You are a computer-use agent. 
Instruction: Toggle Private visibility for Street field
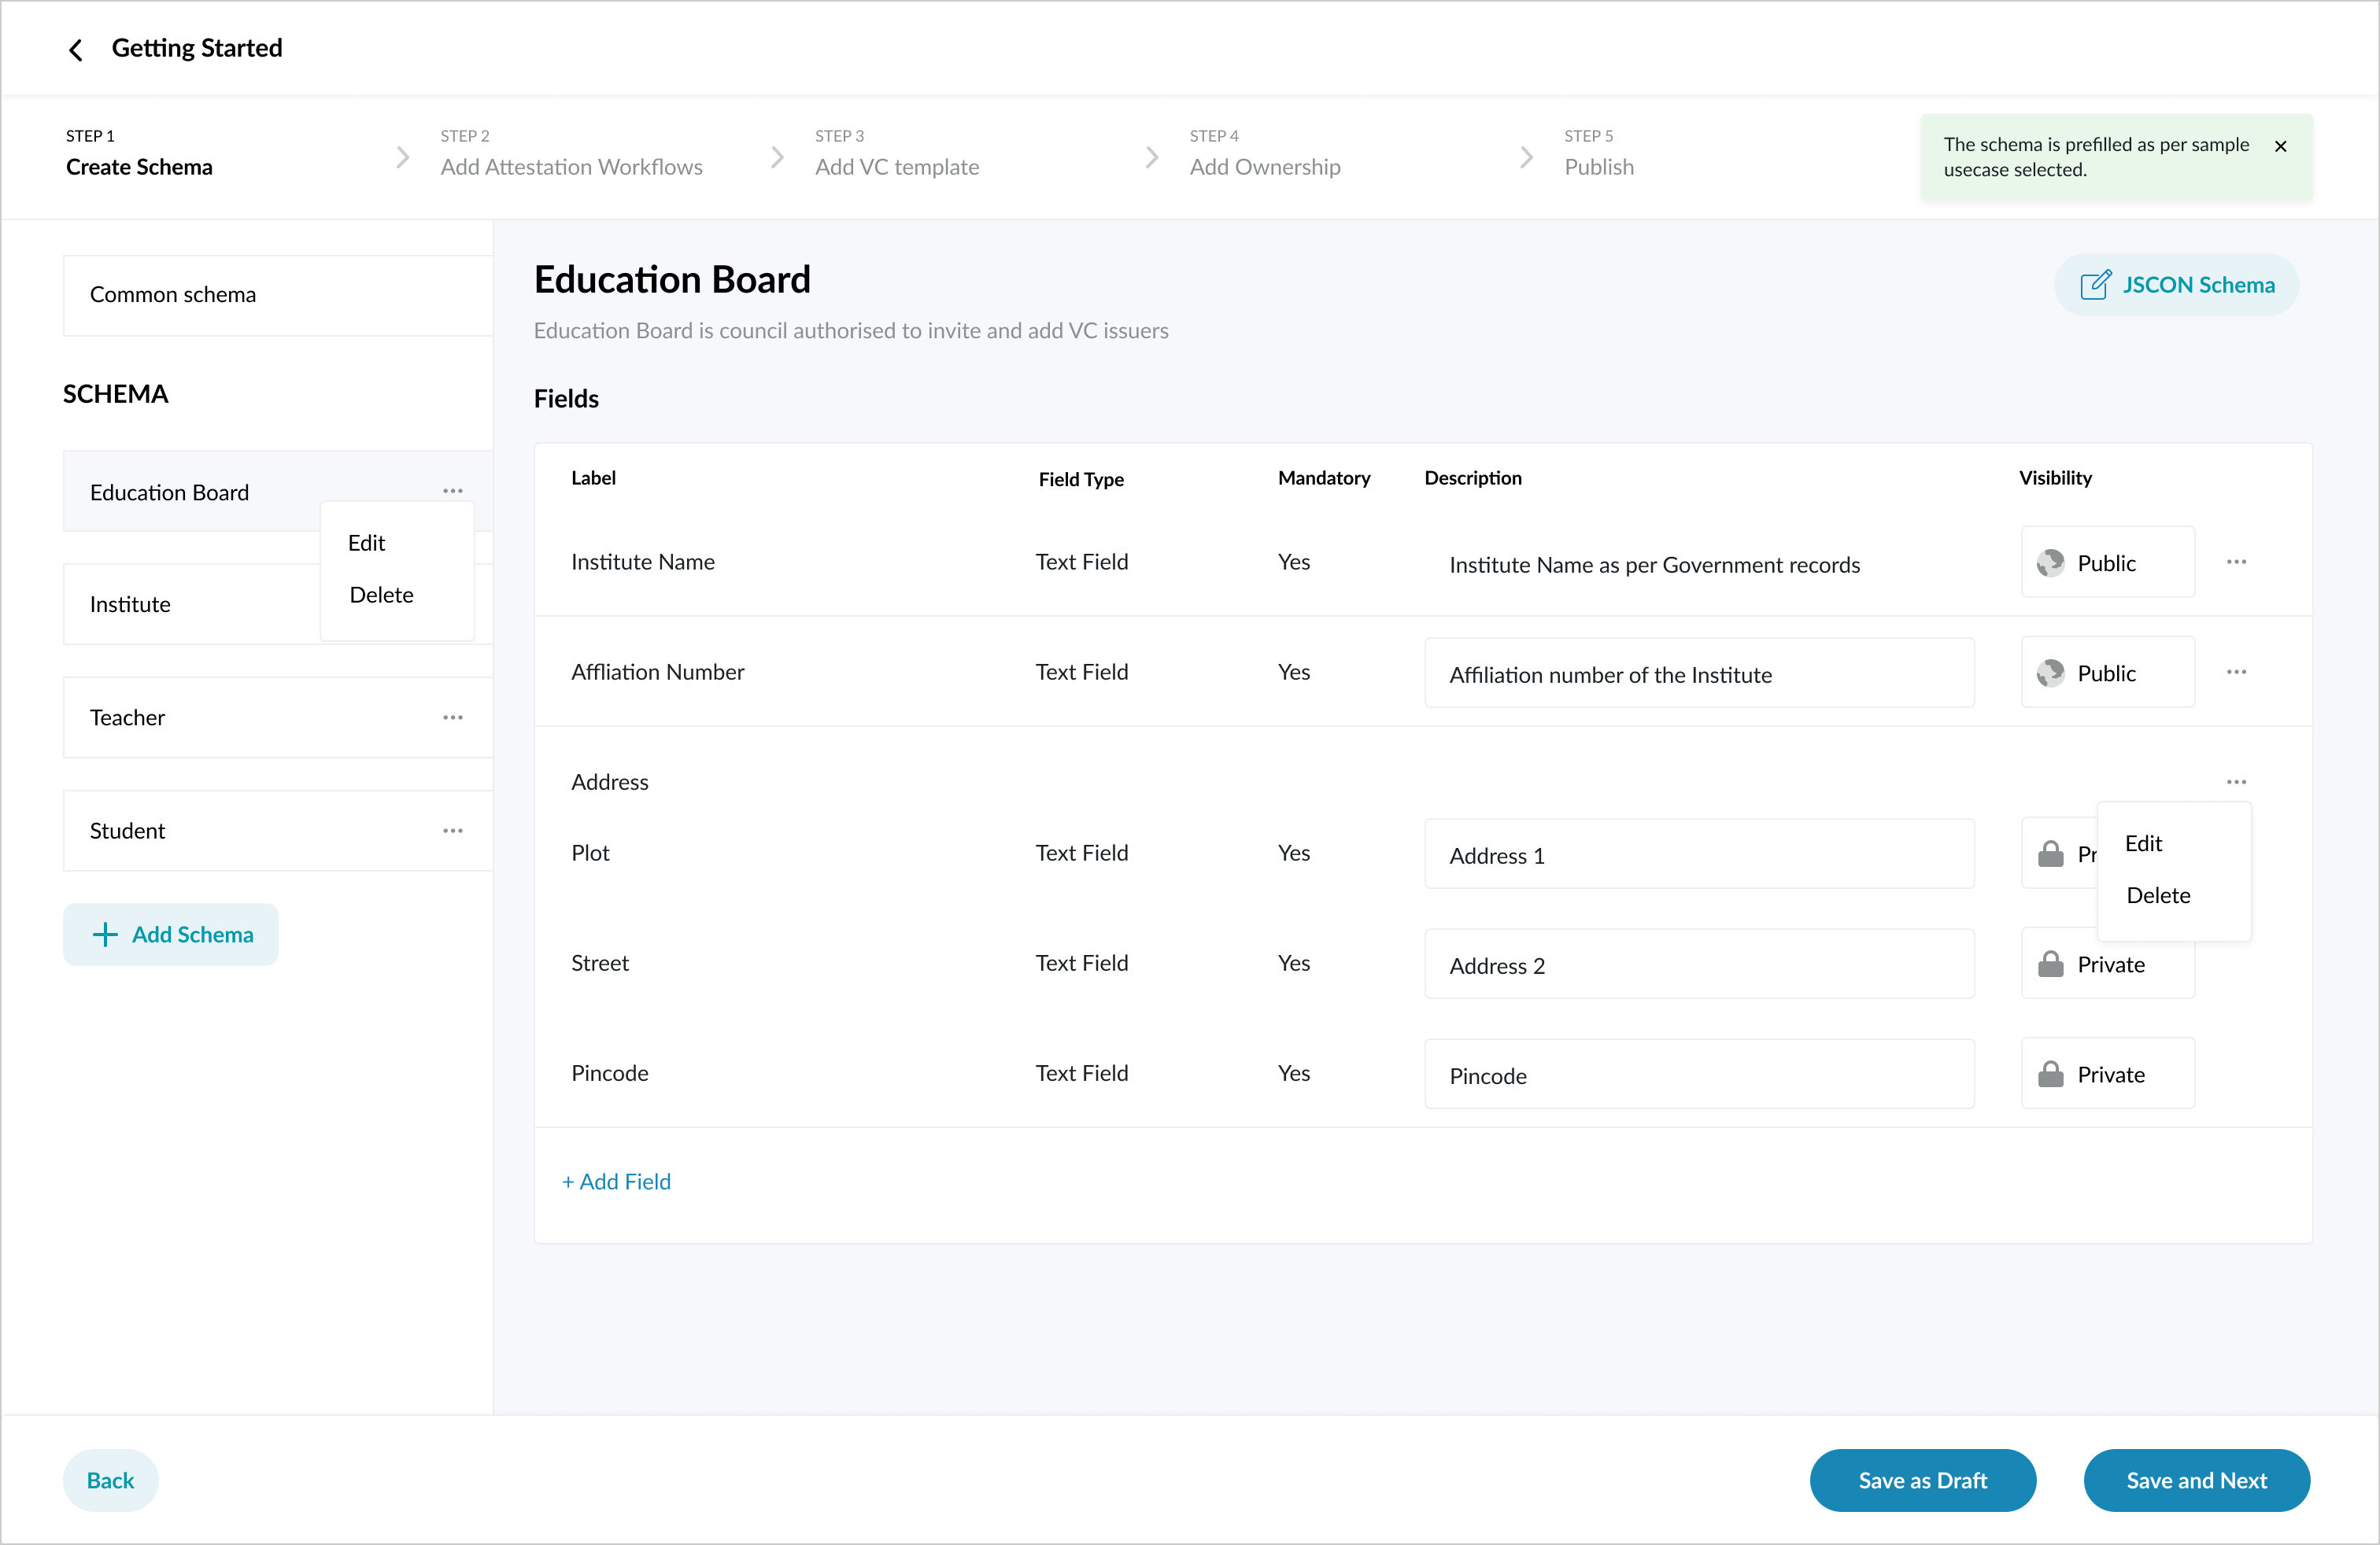(x=2107, y=964)
